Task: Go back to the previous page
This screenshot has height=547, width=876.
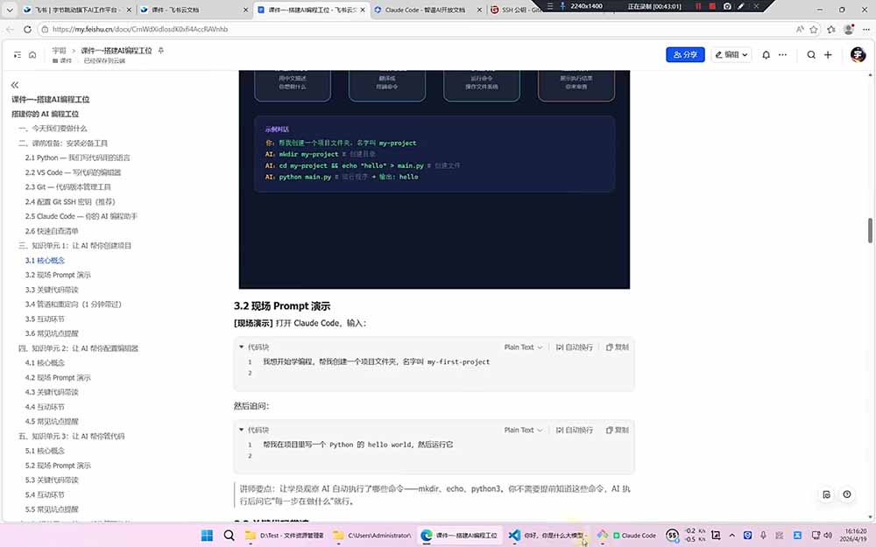Action: pyautogui.click(x=10, y=29)
